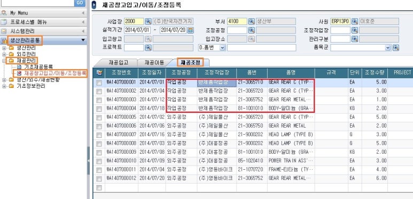Click the 실적기간 start date field
Screen dimensions: 413x199
[x=137, y=30]
